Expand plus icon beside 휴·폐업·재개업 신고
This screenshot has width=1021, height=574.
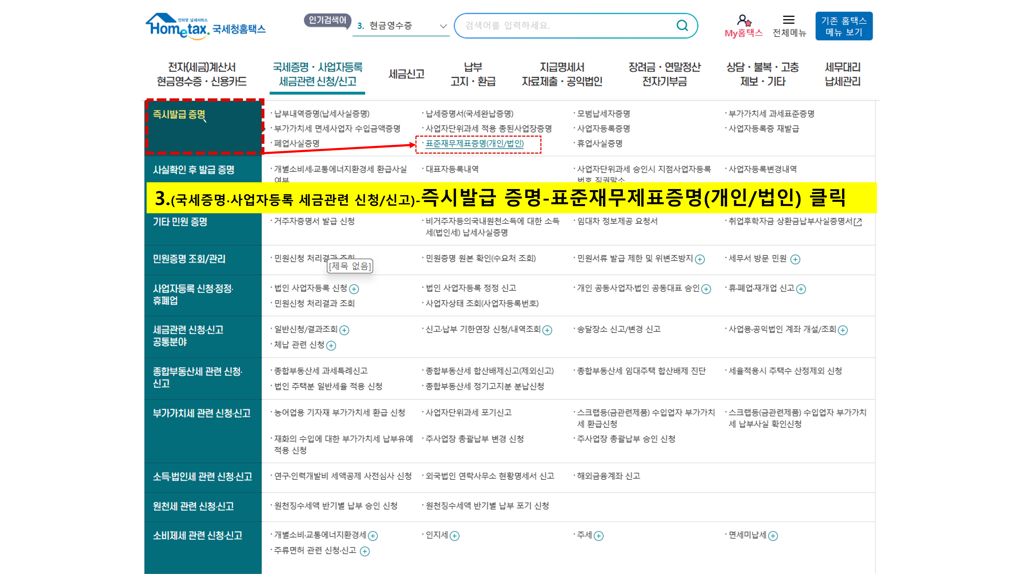pos(801,289)
